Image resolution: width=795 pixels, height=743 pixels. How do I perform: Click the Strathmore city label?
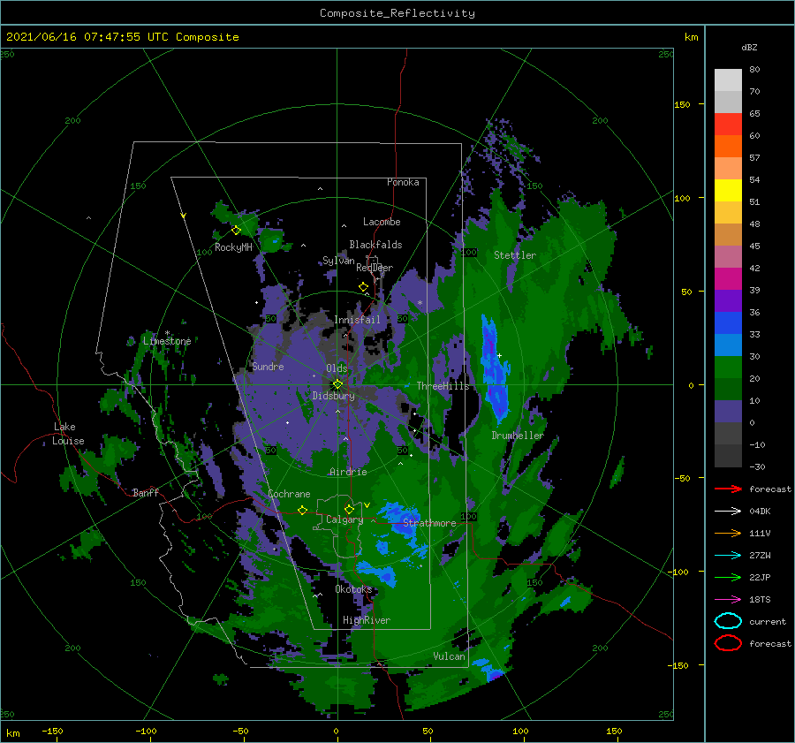coord(429,523)
